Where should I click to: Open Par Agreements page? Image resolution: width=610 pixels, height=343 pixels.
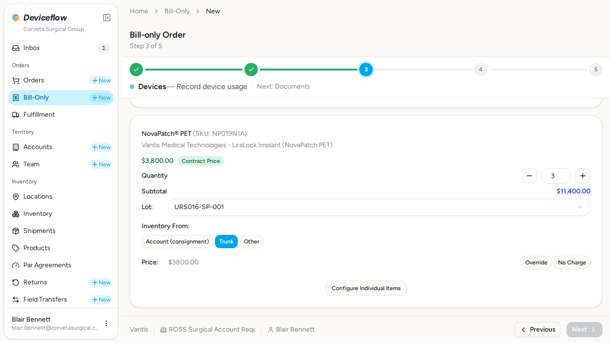(61, 265)
